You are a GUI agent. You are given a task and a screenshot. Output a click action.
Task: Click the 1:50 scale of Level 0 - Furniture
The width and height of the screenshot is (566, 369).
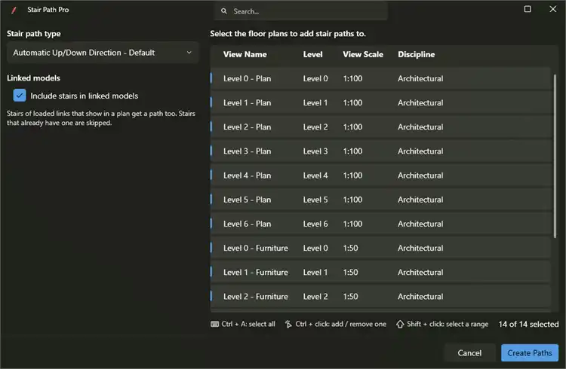(350, 248)
